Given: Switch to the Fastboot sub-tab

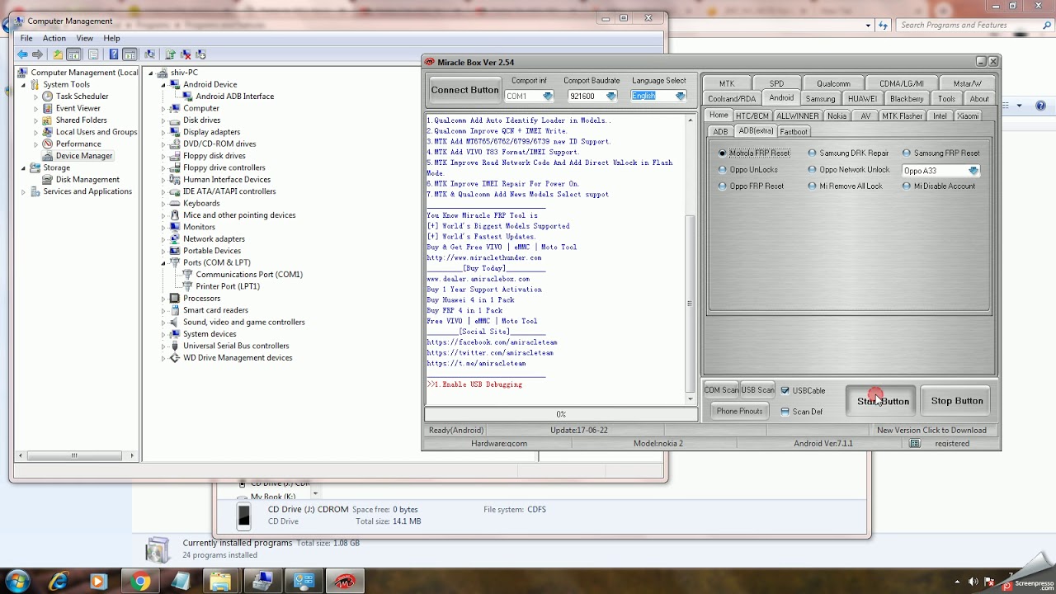Looking at the screenshot, I should (x=794, y=132).
